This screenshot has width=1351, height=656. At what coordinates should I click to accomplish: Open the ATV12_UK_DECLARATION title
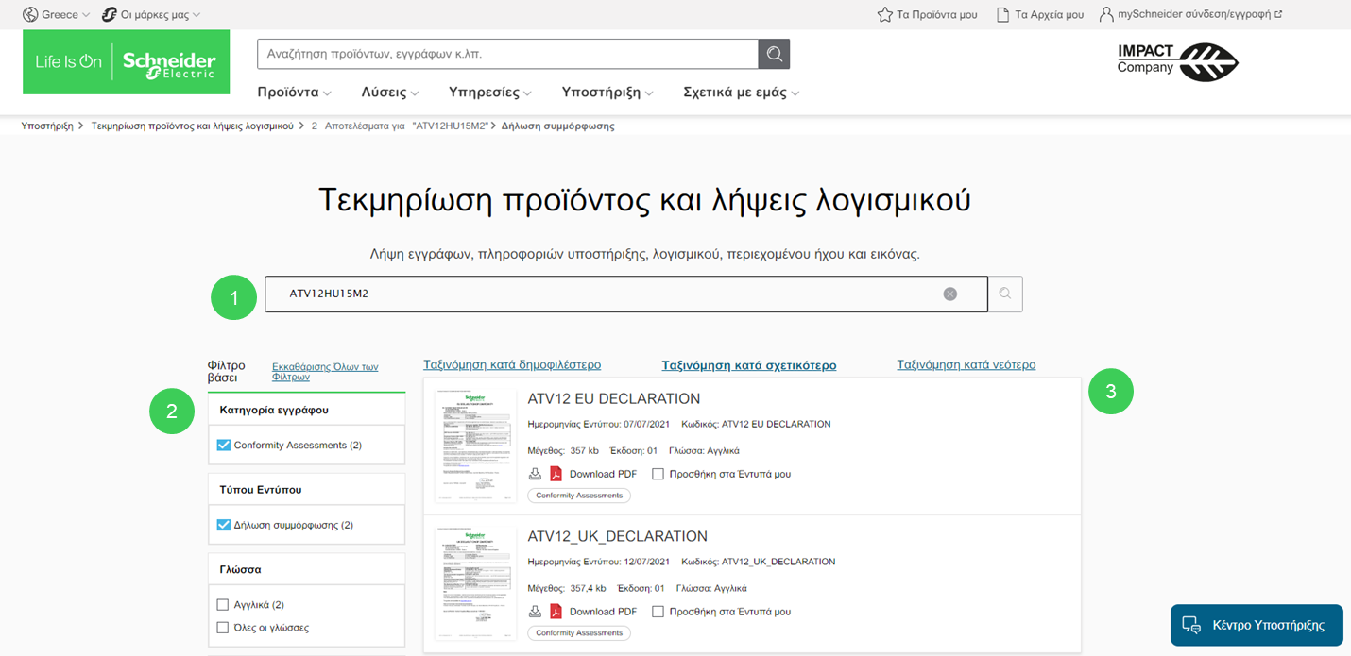click(x=618, y=536)
